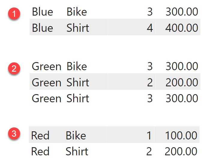Select the Bike cell in the Blue group
This screenshot has width=210, height=161.
click(77, 12)
